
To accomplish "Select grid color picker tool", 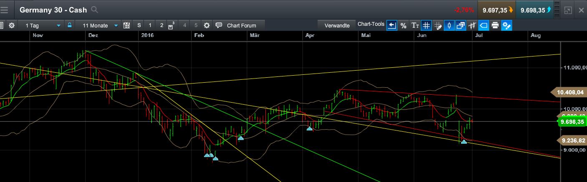I will click(x=438, y=25).
